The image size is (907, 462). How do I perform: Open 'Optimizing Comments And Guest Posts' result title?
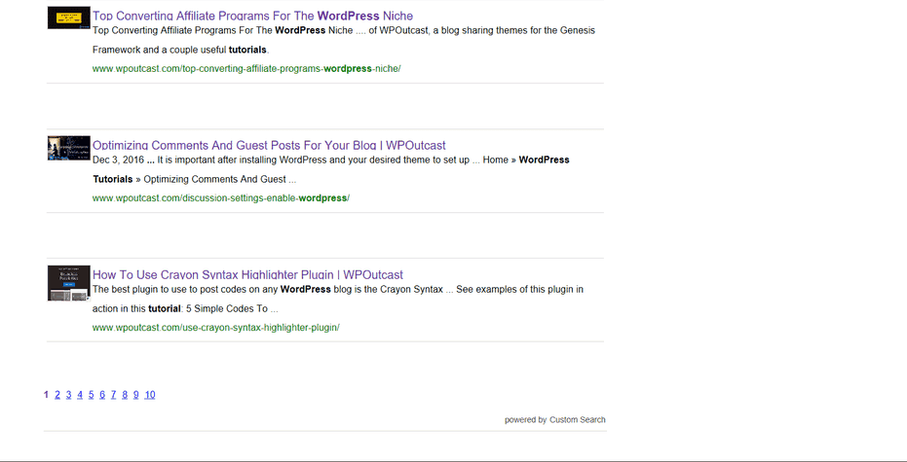tap(269, 145)
